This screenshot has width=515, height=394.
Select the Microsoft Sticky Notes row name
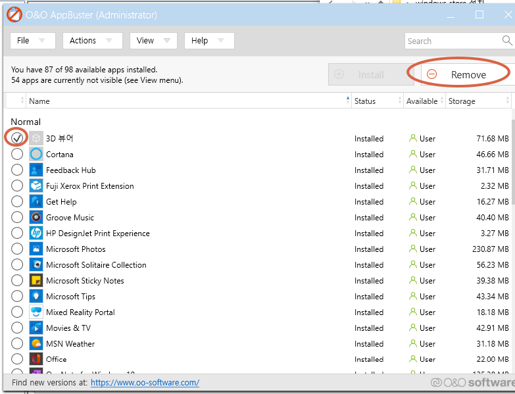click(x=85, y=280)
